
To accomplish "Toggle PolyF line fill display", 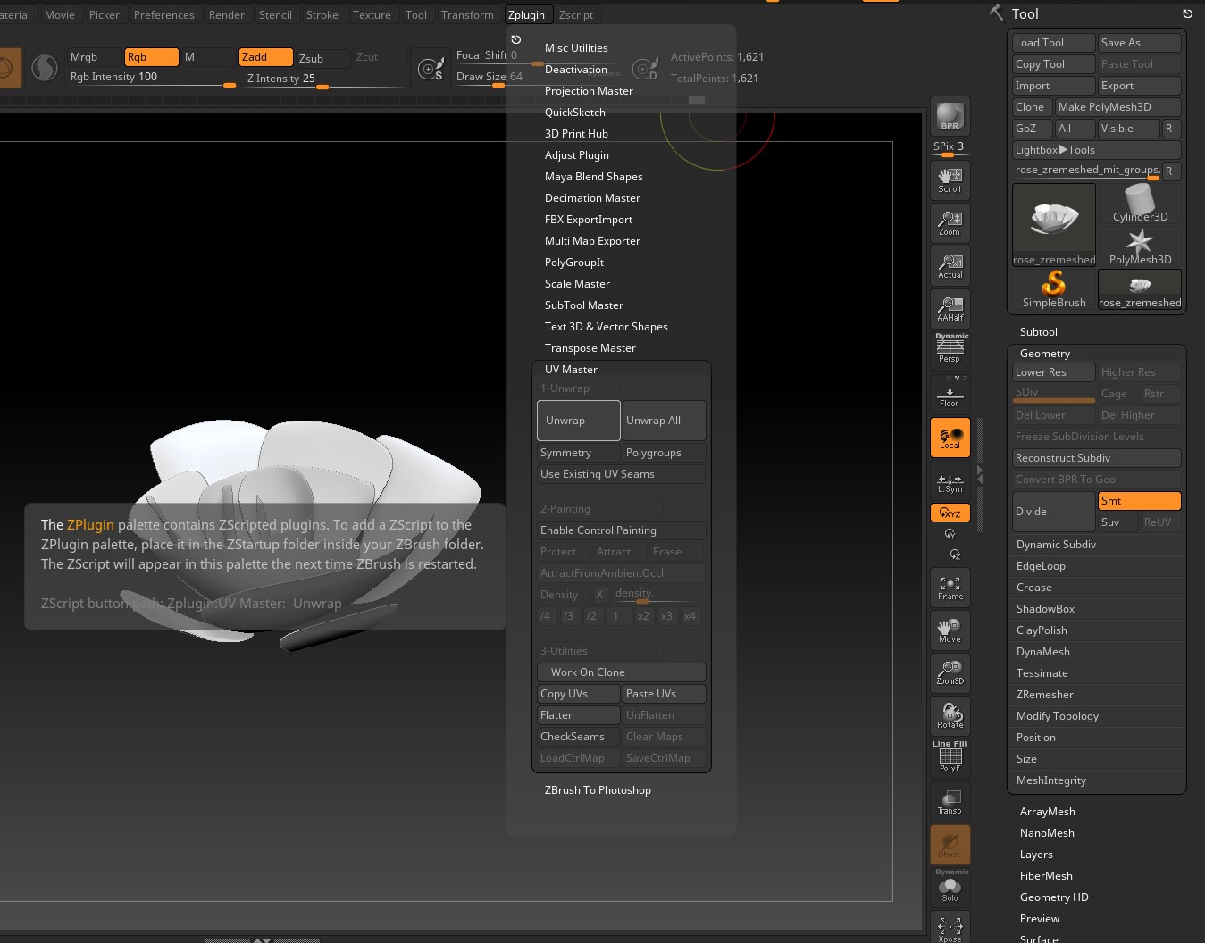I will click(950, 757).
